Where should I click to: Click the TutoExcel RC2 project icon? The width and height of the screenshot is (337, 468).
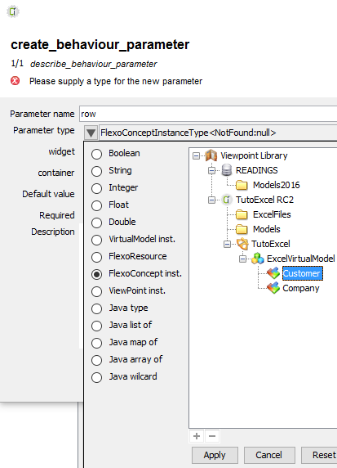(227, 200)
